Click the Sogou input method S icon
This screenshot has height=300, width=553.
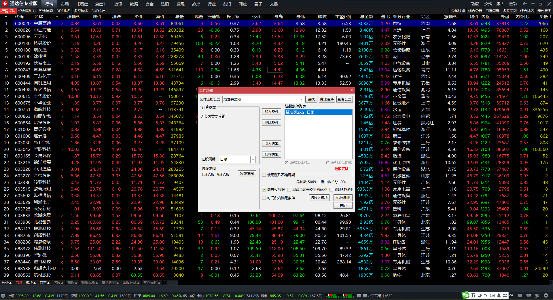click(465, 295)
